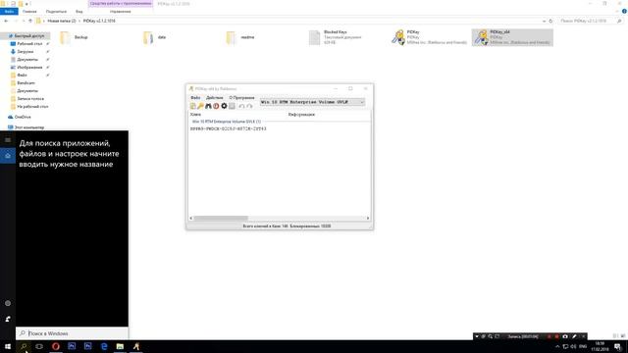Click the volume icon in system tray

573,346
